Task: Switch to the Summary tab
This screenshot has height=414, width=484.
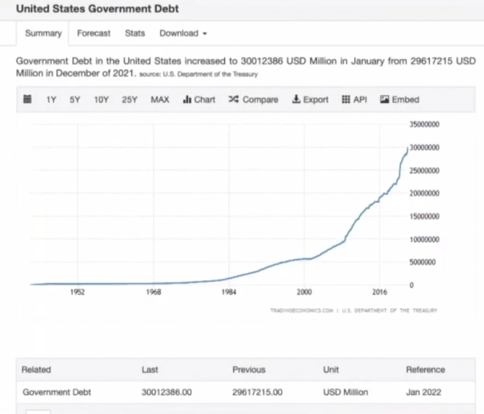Action: pyautogui.click(x=43, y=33)
